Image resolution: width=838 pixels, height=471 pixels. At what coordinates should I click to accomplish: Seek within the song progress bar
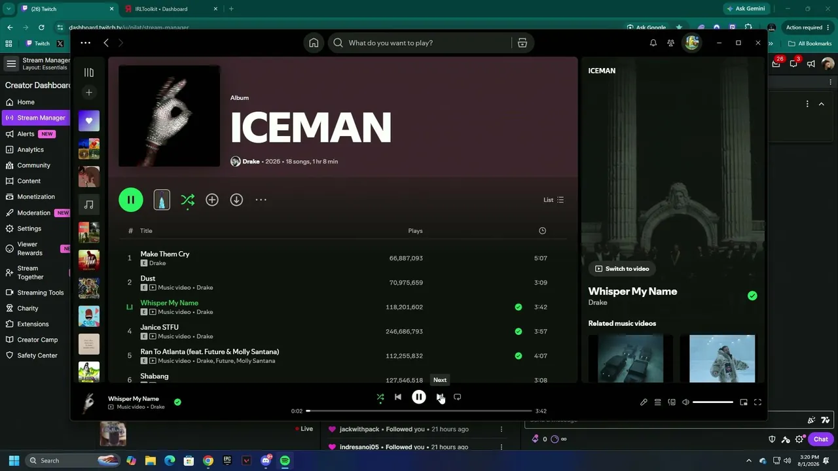(x=419, y=411)
